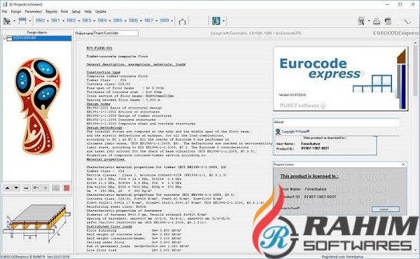Open the EC8 dropdown arrow
The height and width of the screenshot is (259, 420).
172,20
